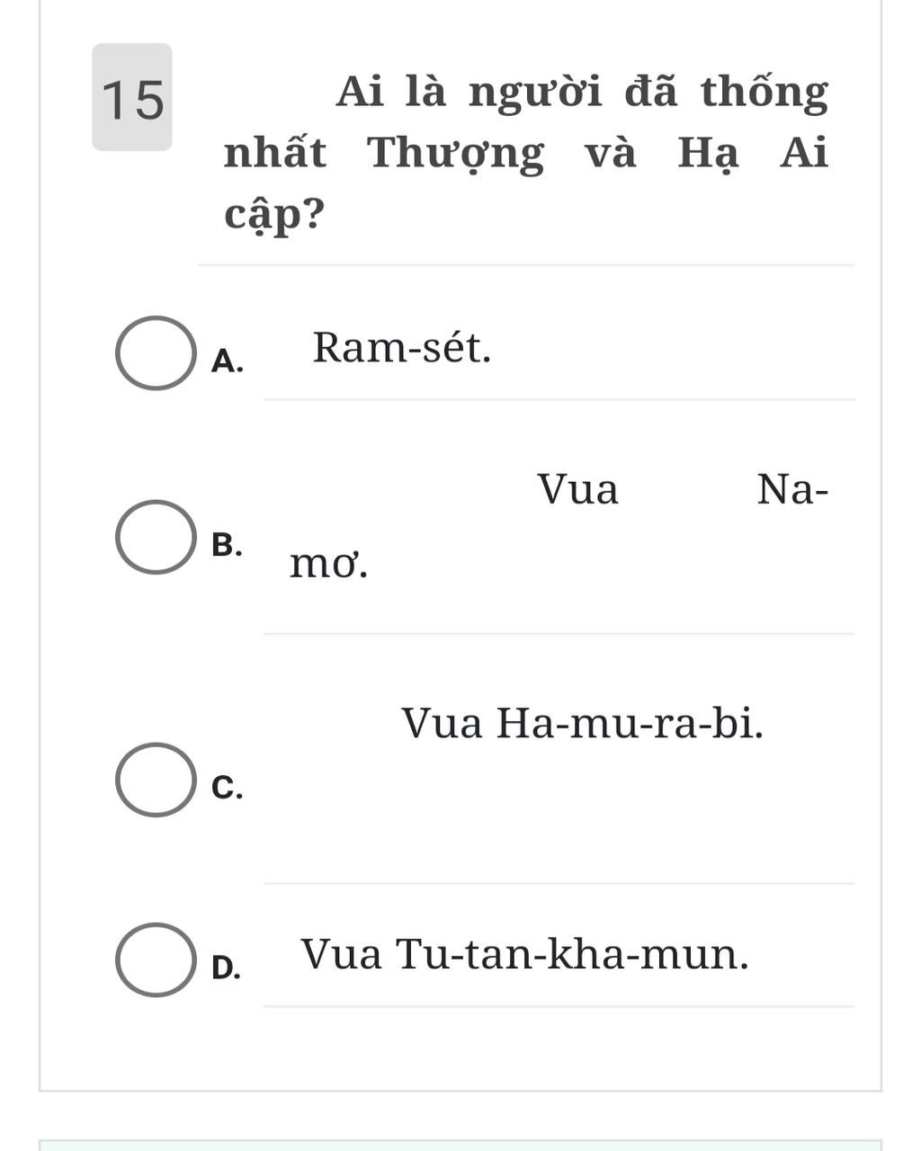
Task: Click the word "cập?" in the question
Action: (274, 214)
